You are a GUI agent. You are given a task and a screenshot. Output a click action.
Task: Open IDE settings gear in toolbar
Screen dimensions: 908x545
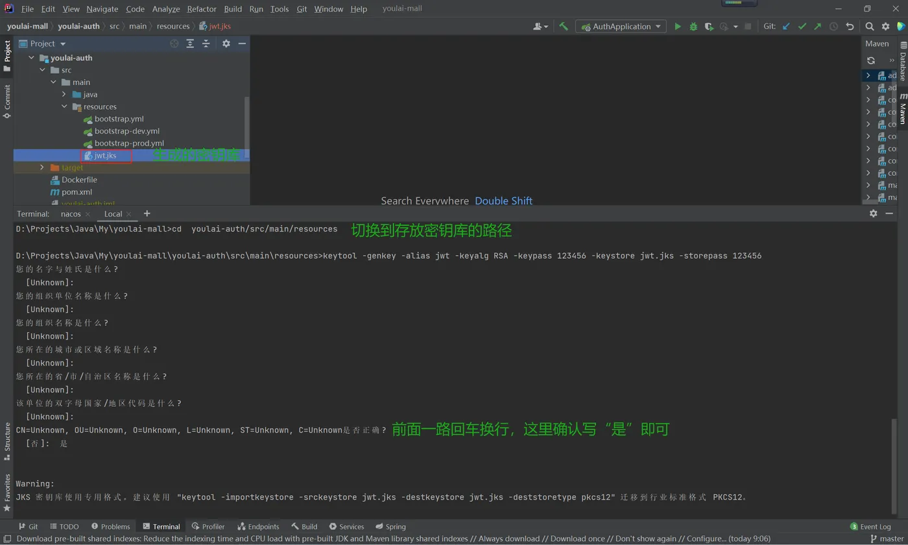click(885, 27)
